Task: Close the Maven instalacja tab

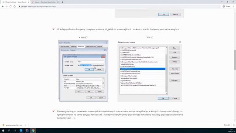Action: 28,2
